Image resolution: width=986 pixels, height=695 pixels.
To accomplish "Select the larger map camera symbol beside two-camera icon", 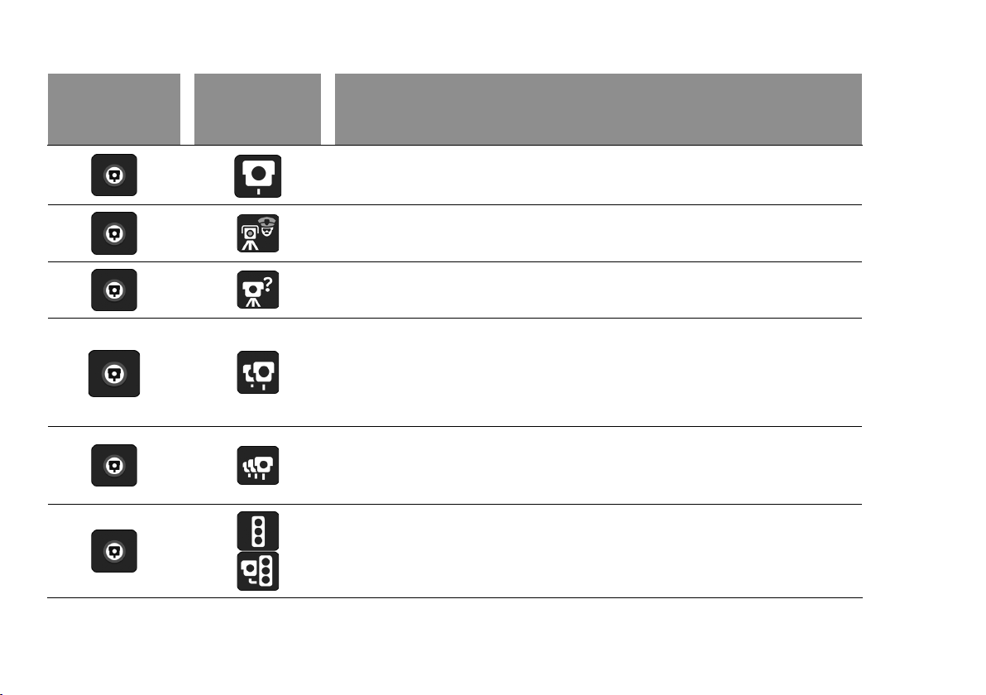I will tap(114, 374).
